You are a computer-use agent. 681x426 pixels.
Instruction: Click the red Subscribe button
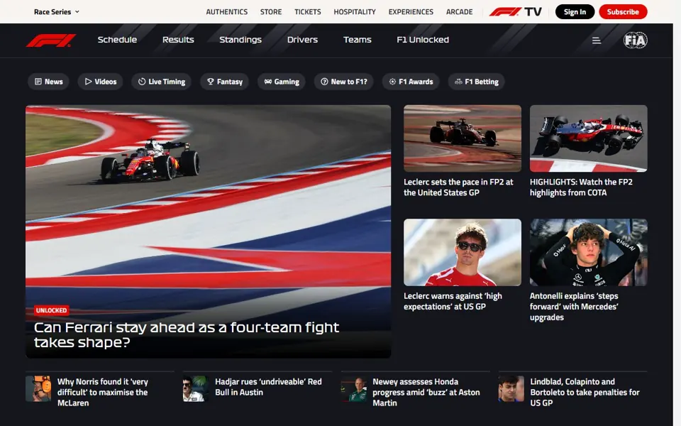pos(623,12)
